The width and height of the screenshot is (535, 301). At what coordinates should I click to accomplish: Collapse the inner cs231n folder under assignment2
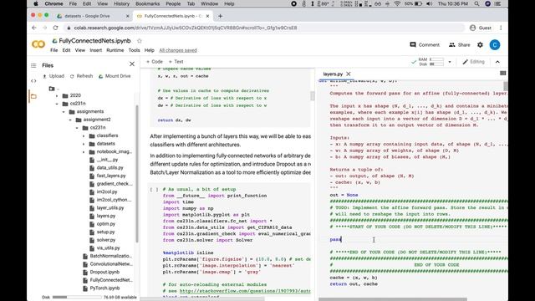tap(77, 128)
